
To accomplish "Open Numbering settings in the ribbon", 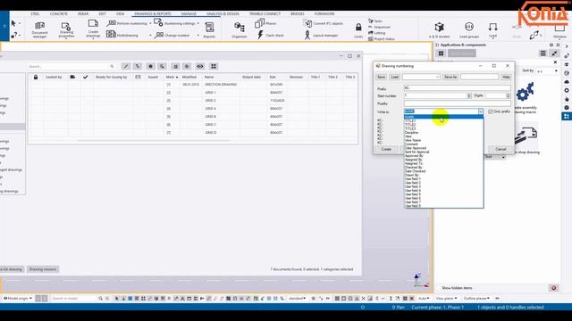I will pos(175,23).
